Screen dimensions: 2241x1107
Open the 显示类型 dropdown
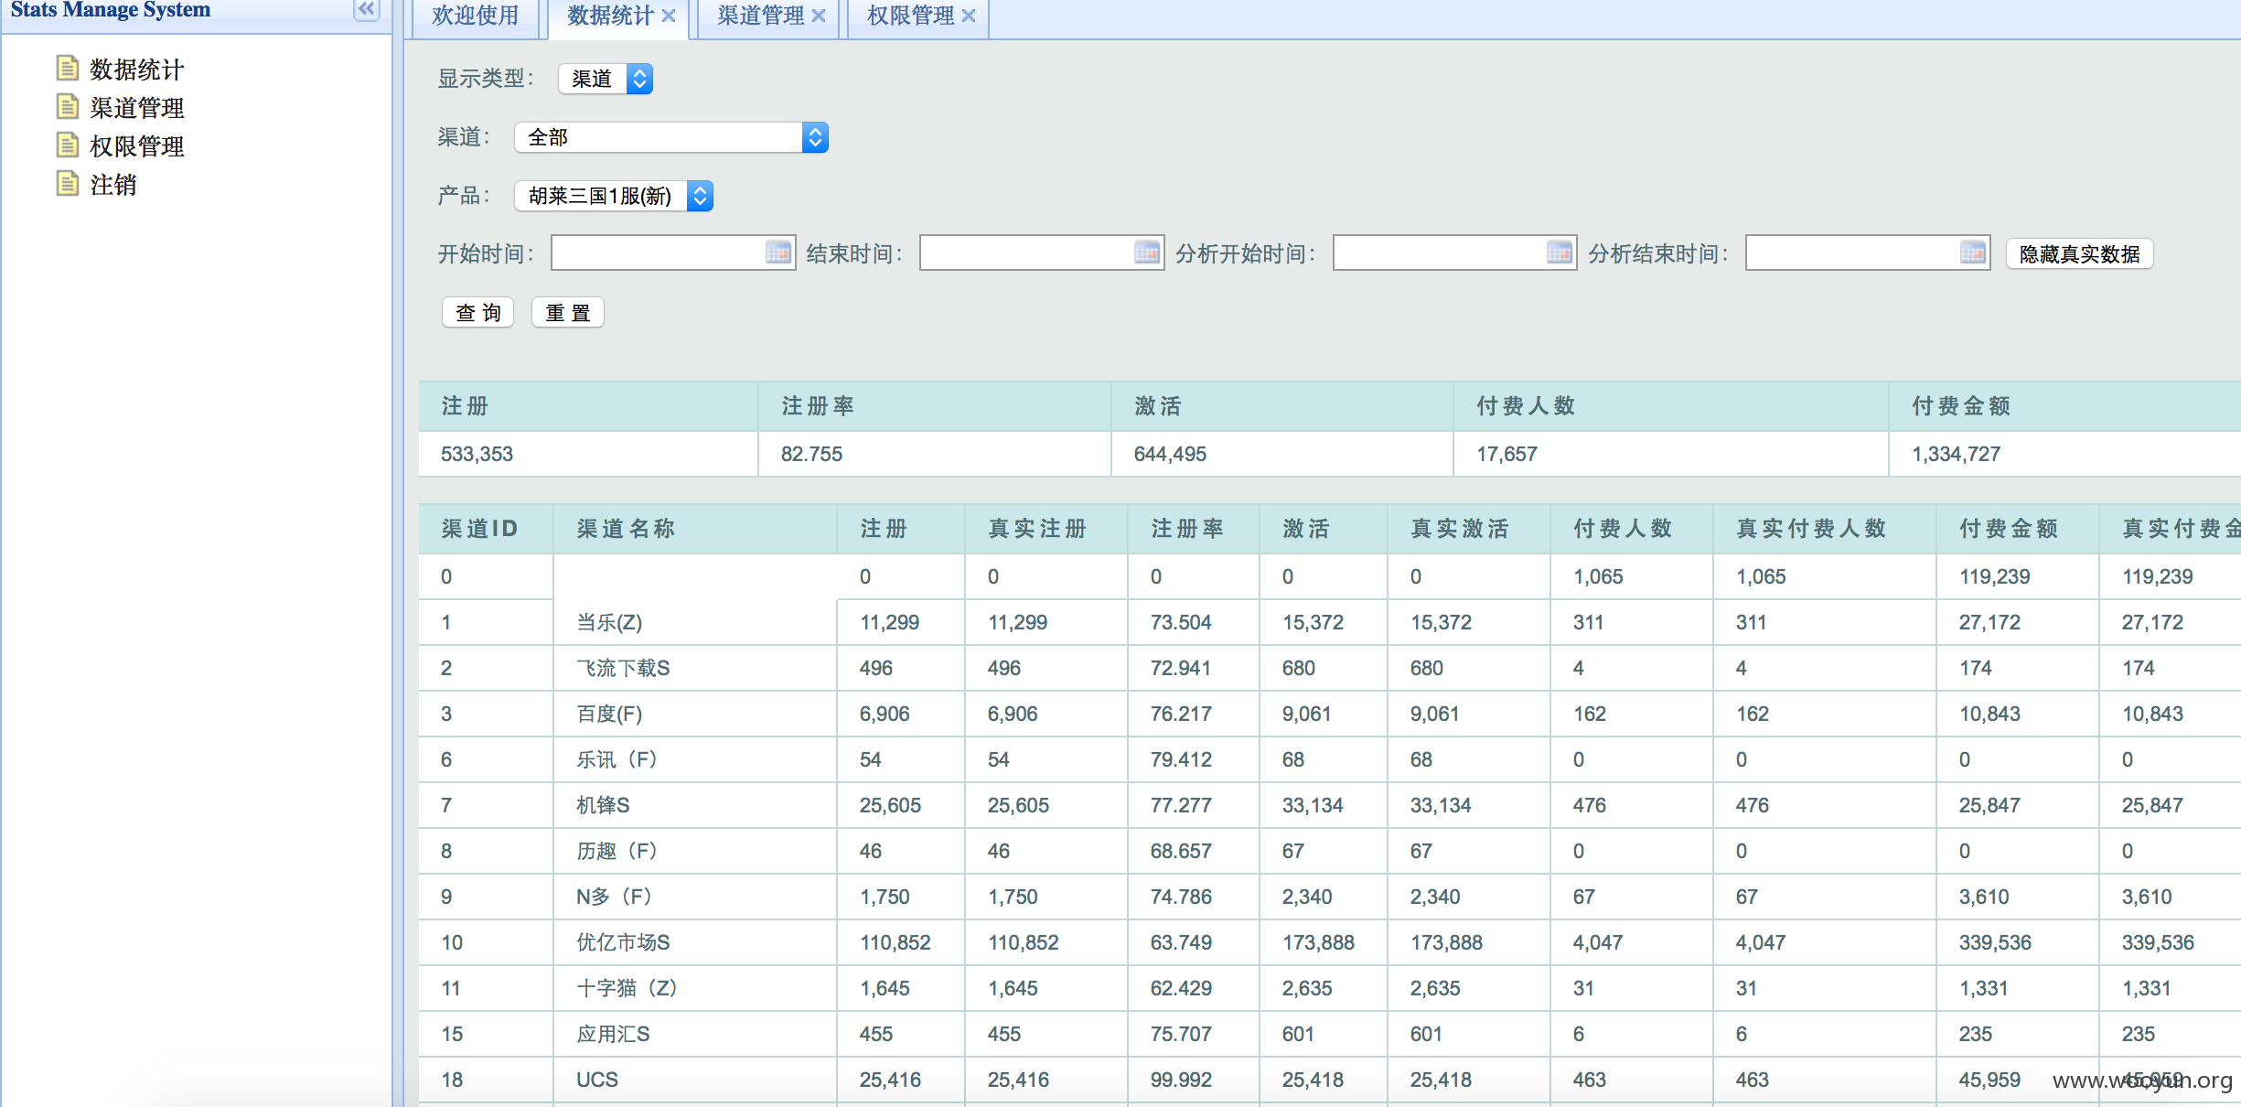606,79
